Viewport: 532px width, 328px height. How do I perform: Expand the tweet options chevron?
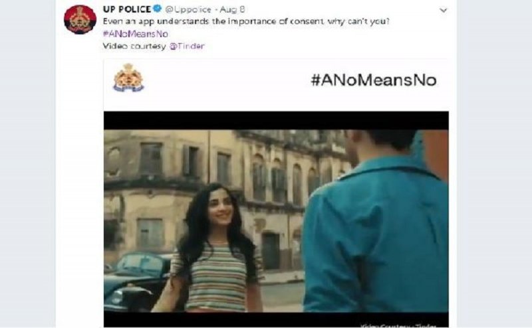coord(443,10)
